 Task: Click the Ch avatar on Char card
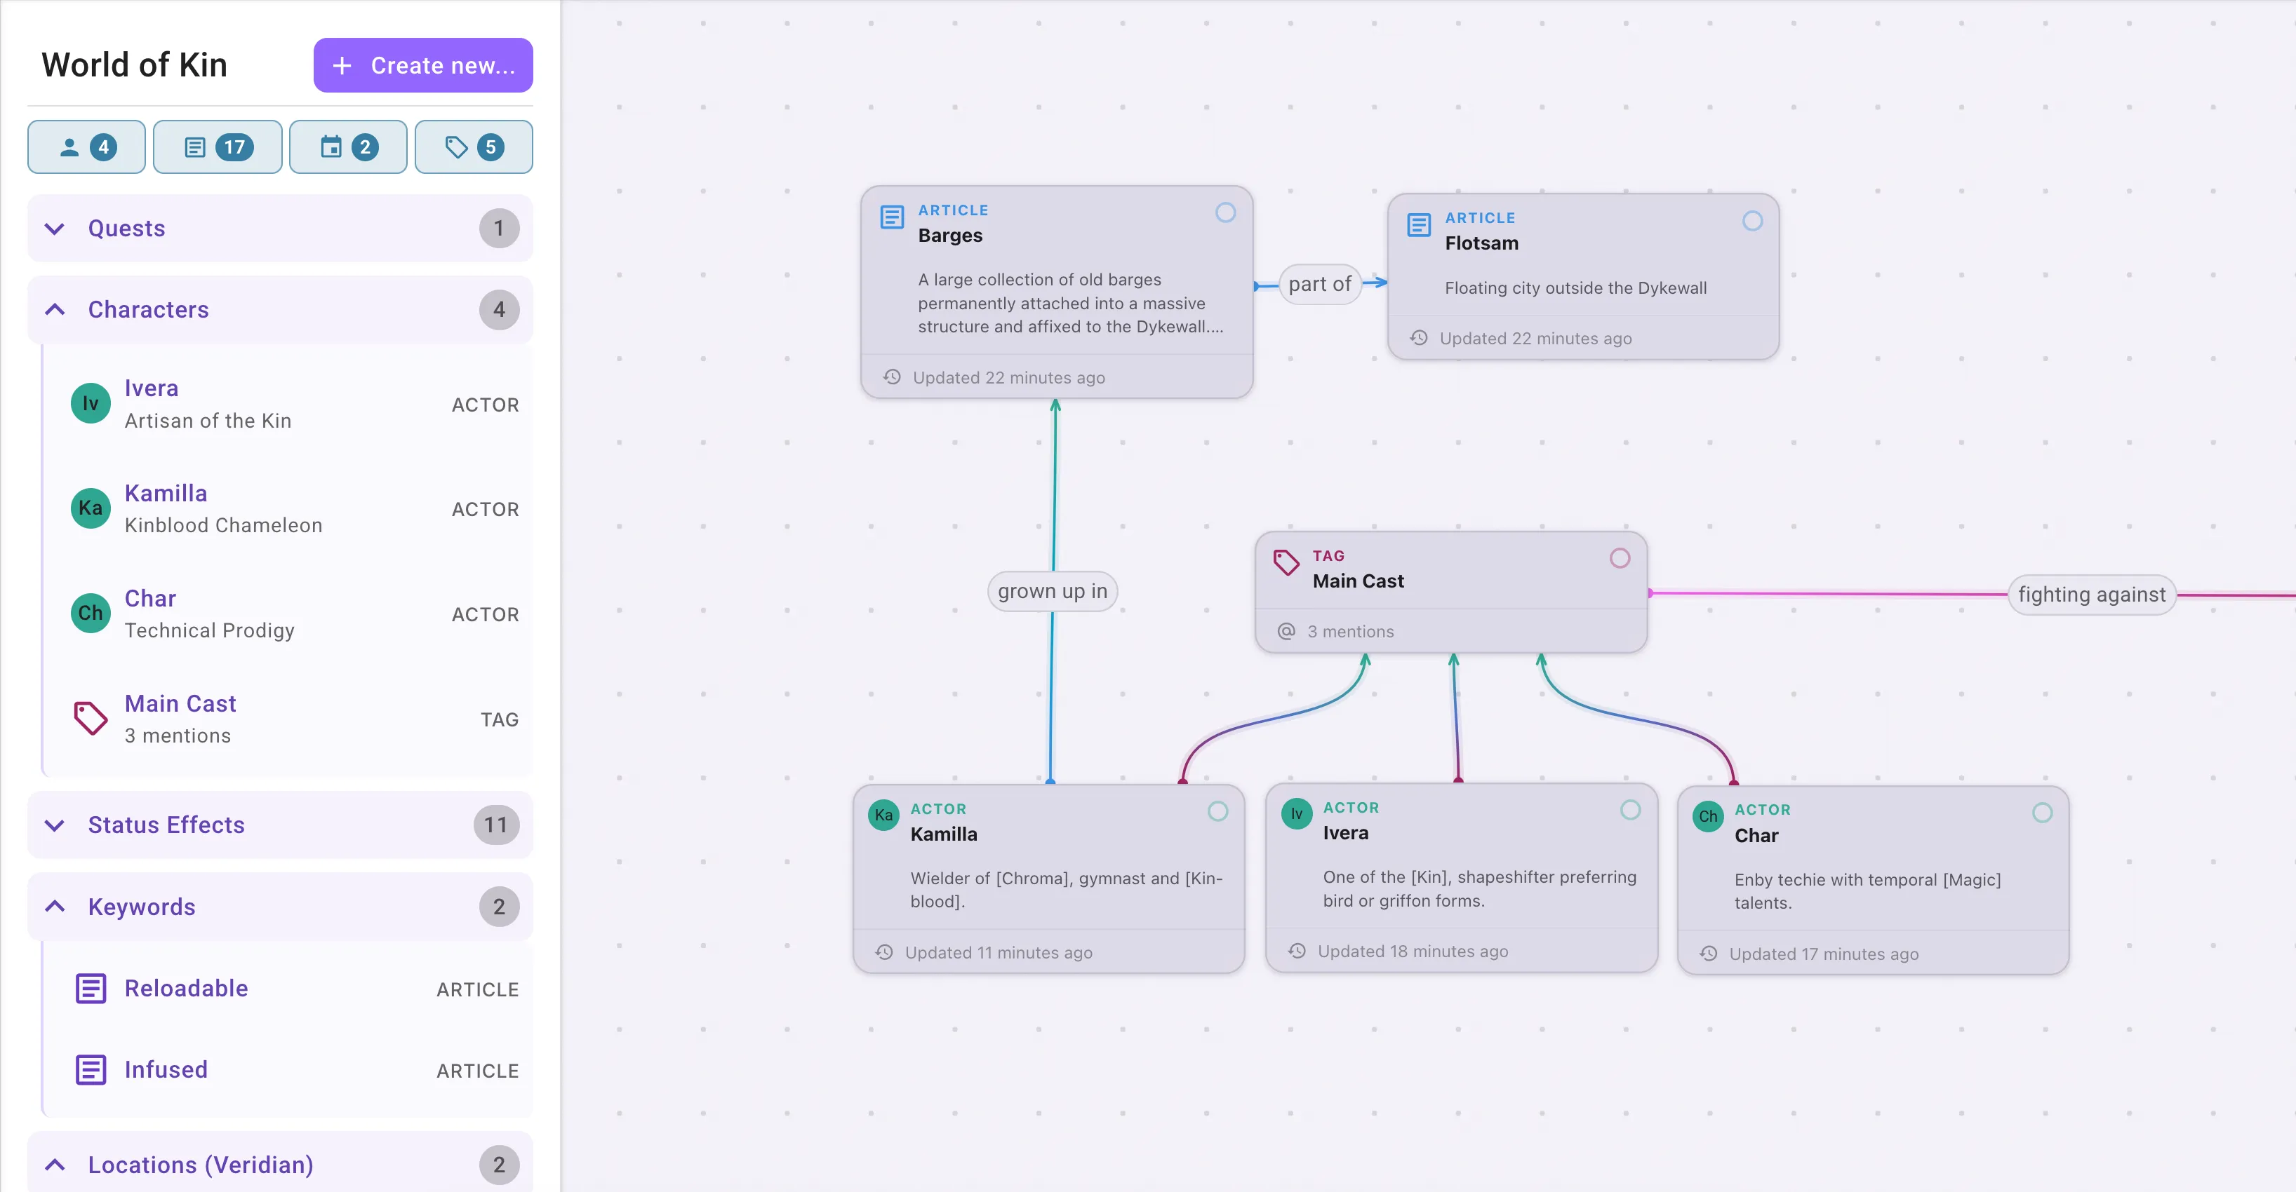(x=1708, y=816)
